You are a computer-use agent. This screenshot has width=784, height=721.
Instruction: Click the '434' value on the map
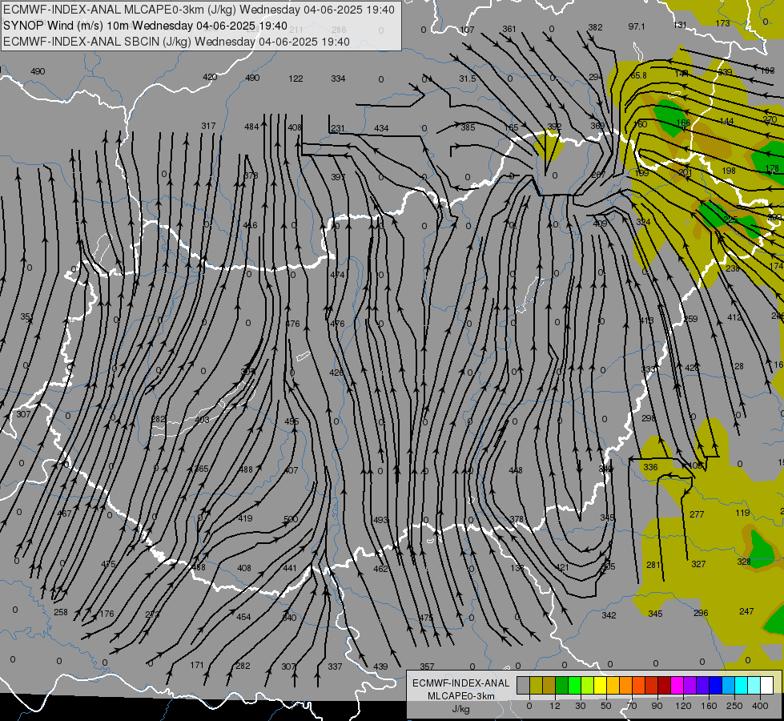[x=381, y=128]
